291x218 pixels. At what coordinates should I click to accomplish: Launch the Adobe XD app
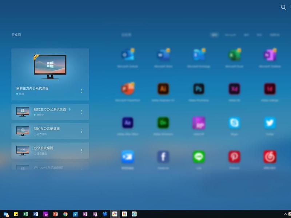[x=234, y=89]
